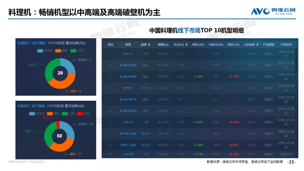Click the -24.62% price change value
304x171 pixels.
[x=233, y=122]
